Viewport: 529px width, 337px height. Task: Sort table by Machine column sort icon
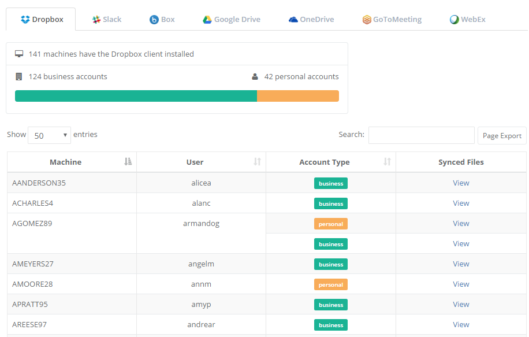(128, 162)
